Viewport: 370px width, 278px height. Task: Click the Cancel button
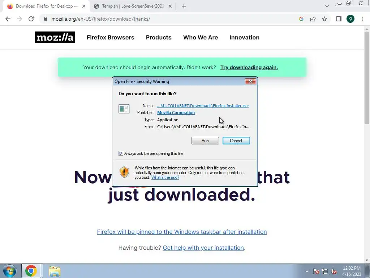click(x=236, y=141)
